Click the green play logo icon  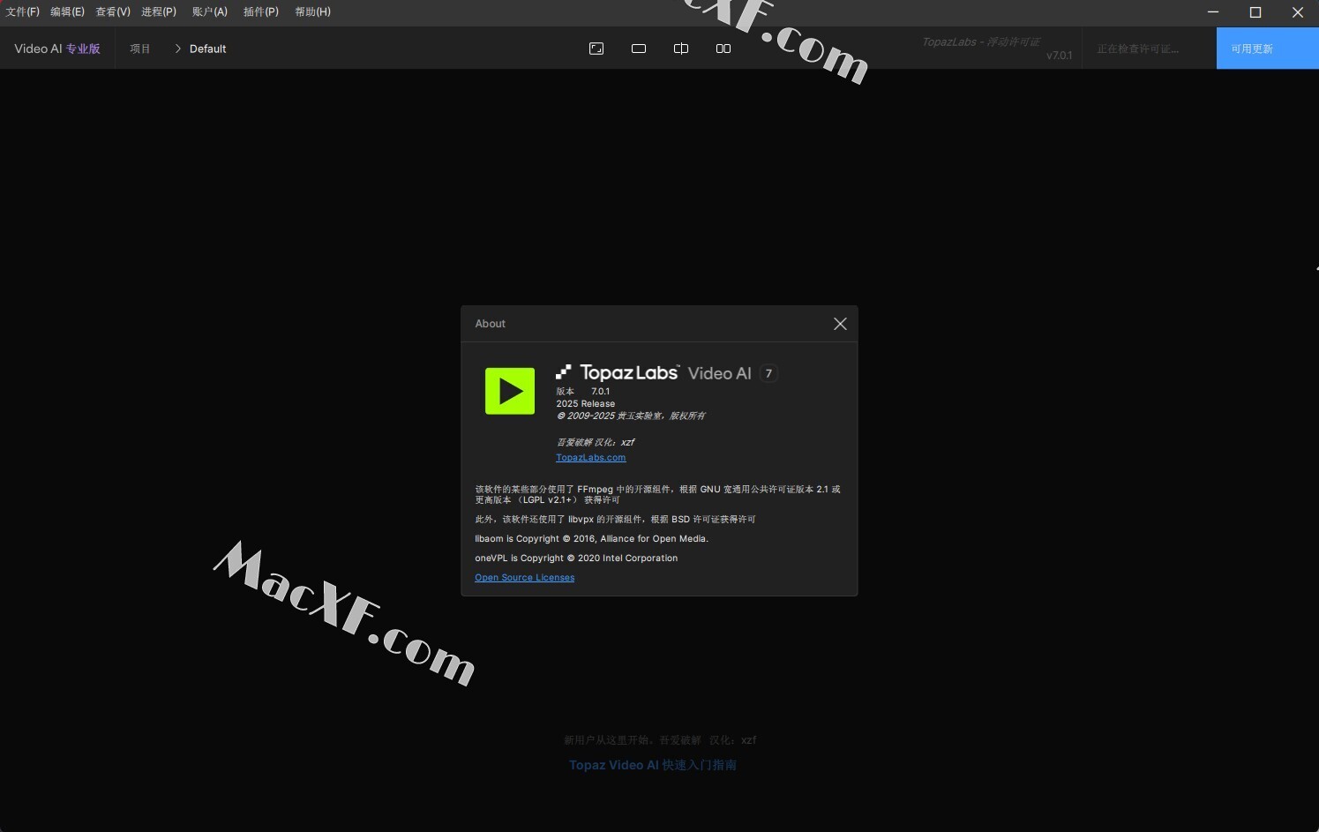510,391
